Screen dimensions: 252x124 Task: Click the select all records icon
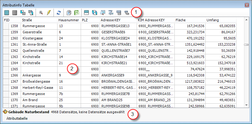(x=6, y=13)
